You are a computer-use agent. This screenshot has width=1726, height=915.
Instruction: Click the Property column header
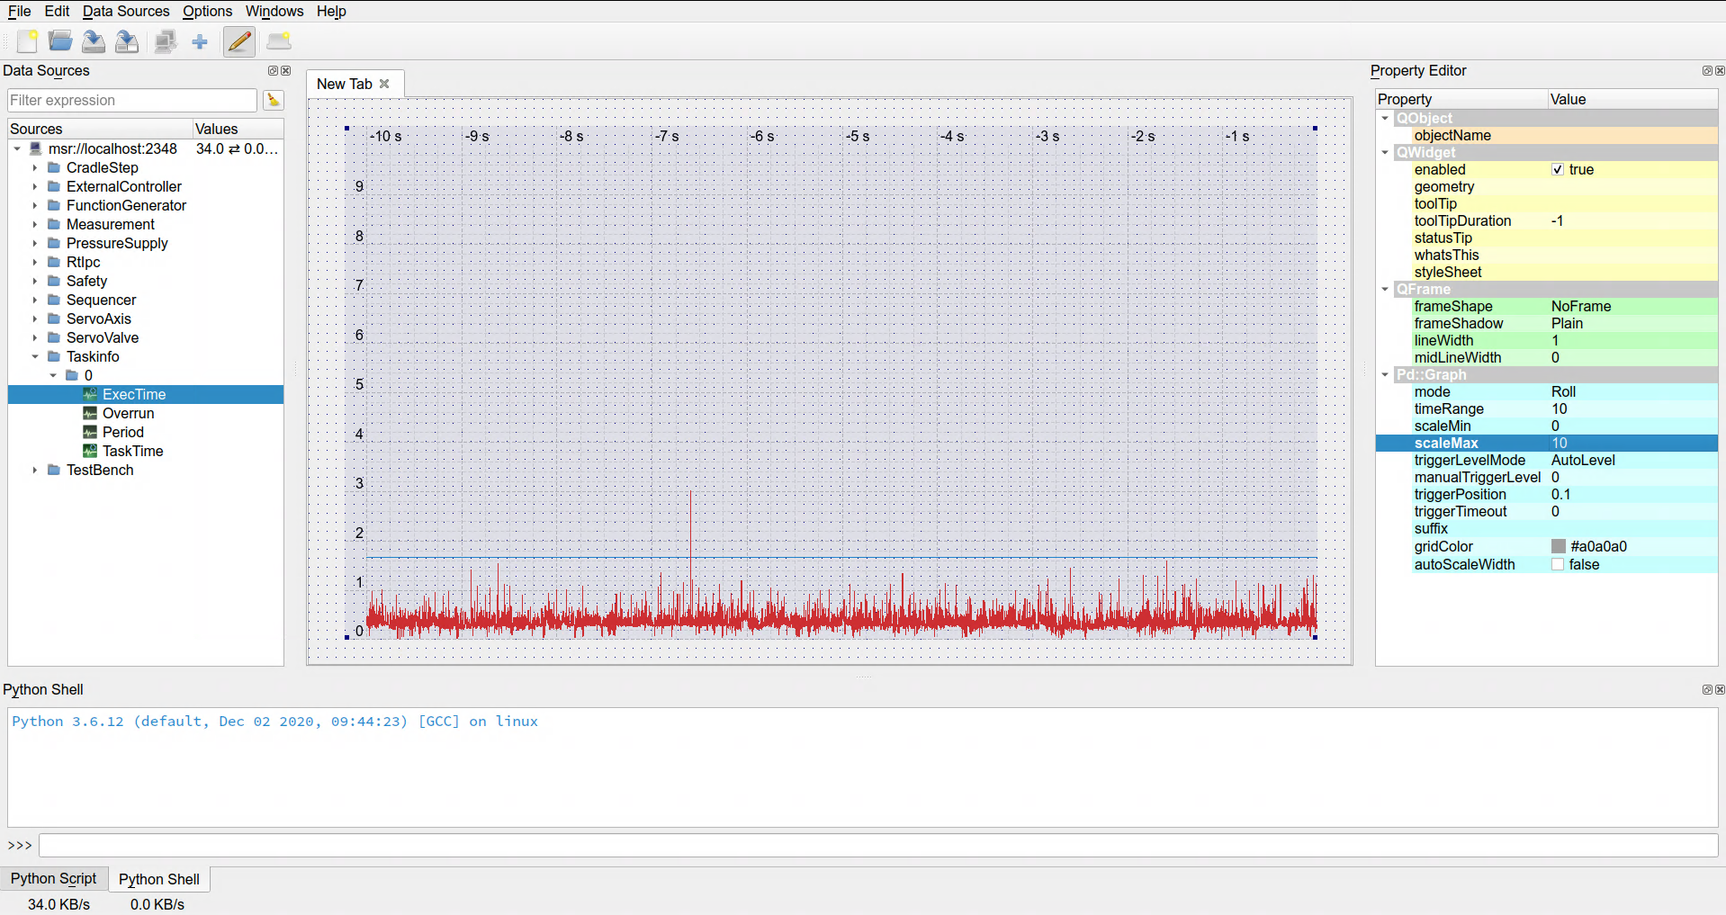pos(1461,99)
